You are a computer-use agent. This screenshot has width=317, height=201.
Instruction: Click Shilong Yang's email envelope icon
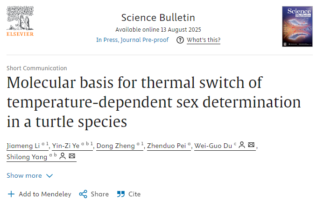[71, 156]
